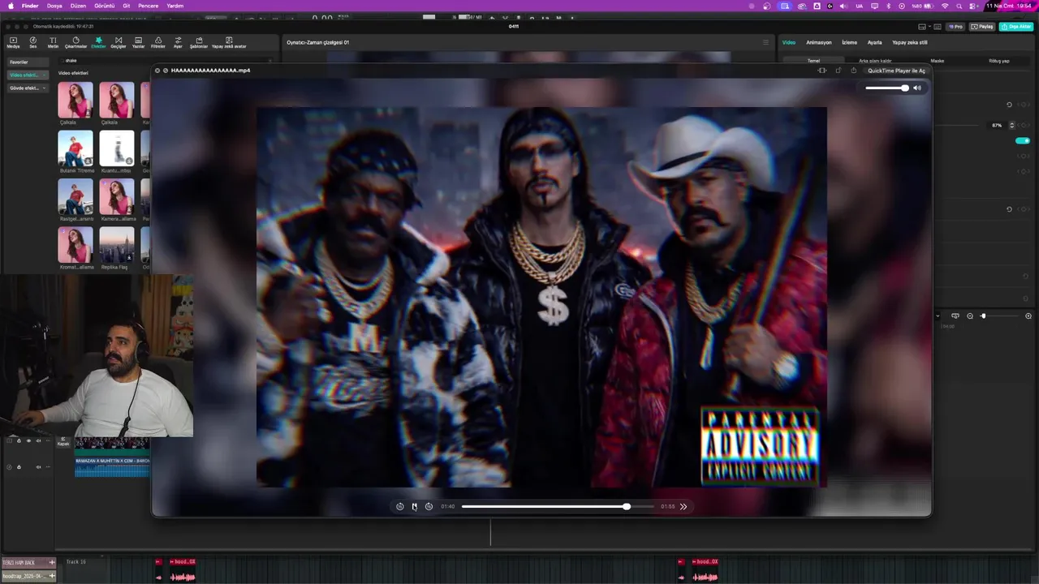Viewport: 1039px width, 584px height.
Task: Open the player panel hamburger menu
Action: coord(765,42)
